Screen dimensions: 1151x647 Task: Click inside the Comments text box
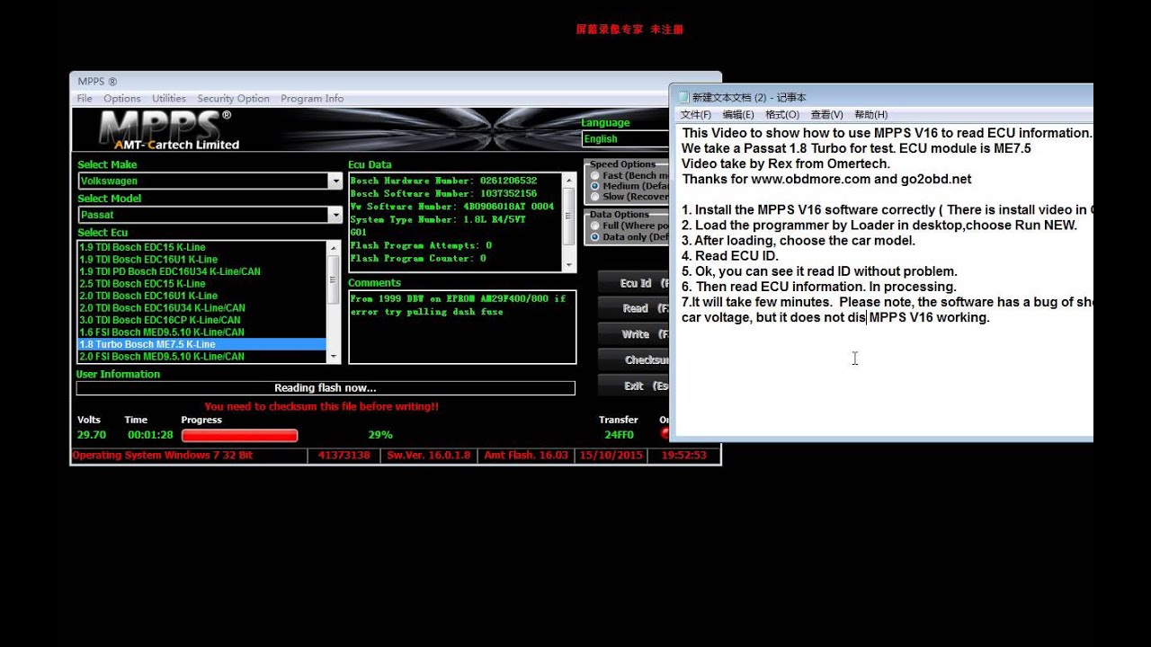[x=462, y=327]
